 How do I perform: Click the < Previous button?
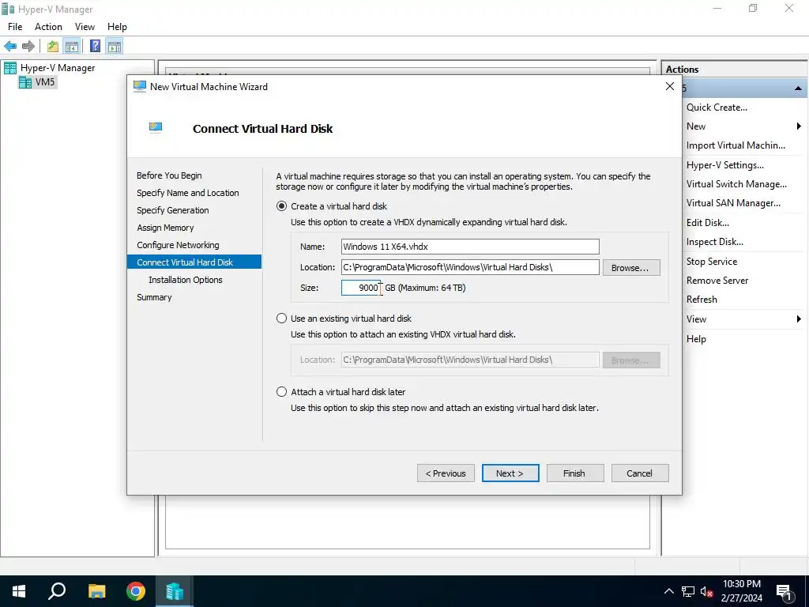point(446,473)
